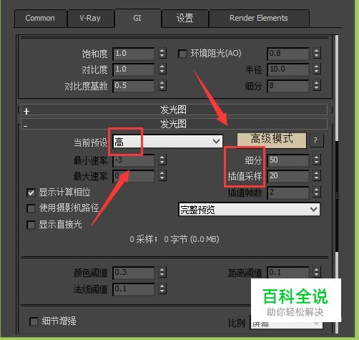Adjust the 半径 spinner arrows
The height and width of the screenshot is (340, 359).
317,69
